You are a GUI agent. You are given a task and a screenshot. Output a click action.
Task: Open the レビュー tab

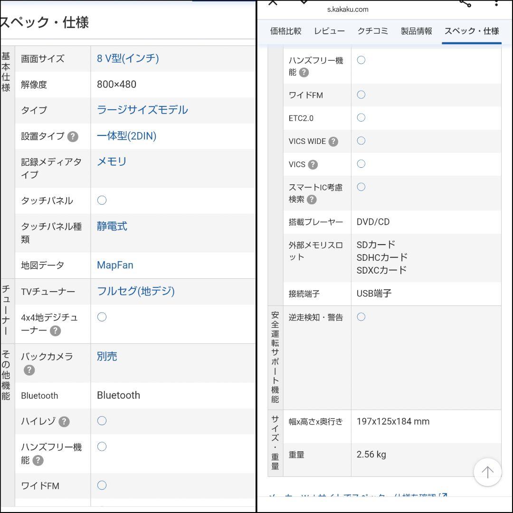[329, 31]
